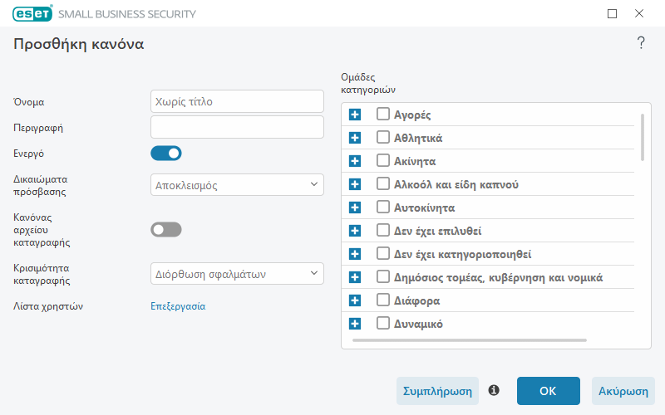The image size is (665, 415).
Task: Enable the Κανόνας αρχείου καταγραφής switch
Action: pyautogui.click(x=165, y=230)
